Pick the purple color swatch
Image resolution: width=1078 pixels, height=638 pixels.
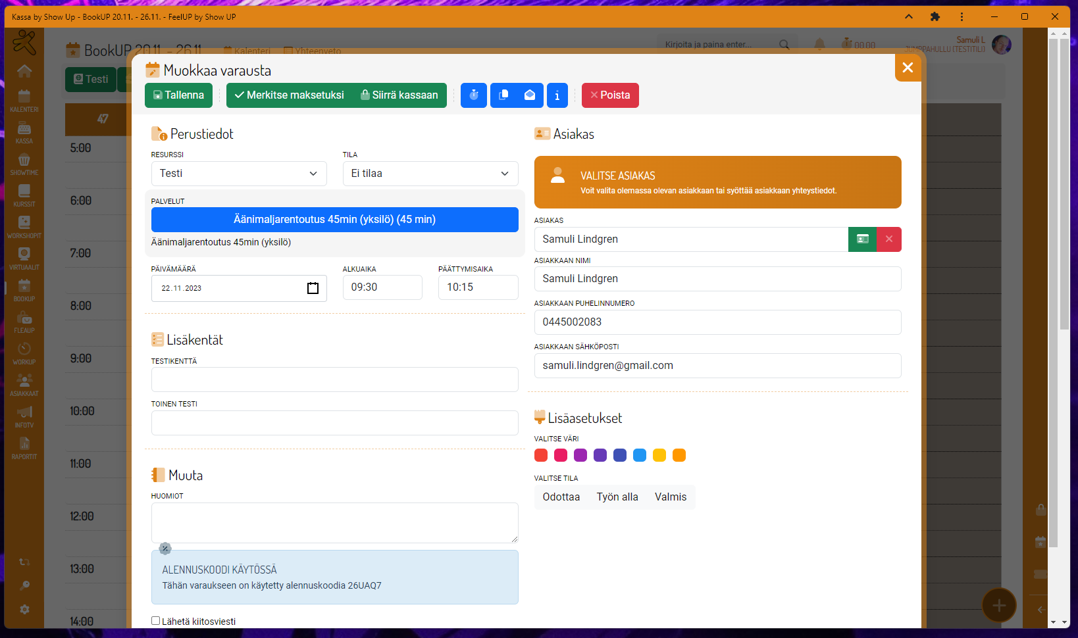tap(580, 455)
